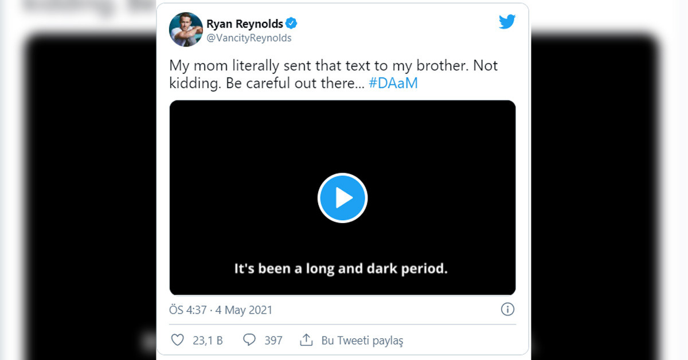Click the Ryan Reynolds display name
Image resolution: width=688 pixels, height=360 pixels.
click(245, 24)
